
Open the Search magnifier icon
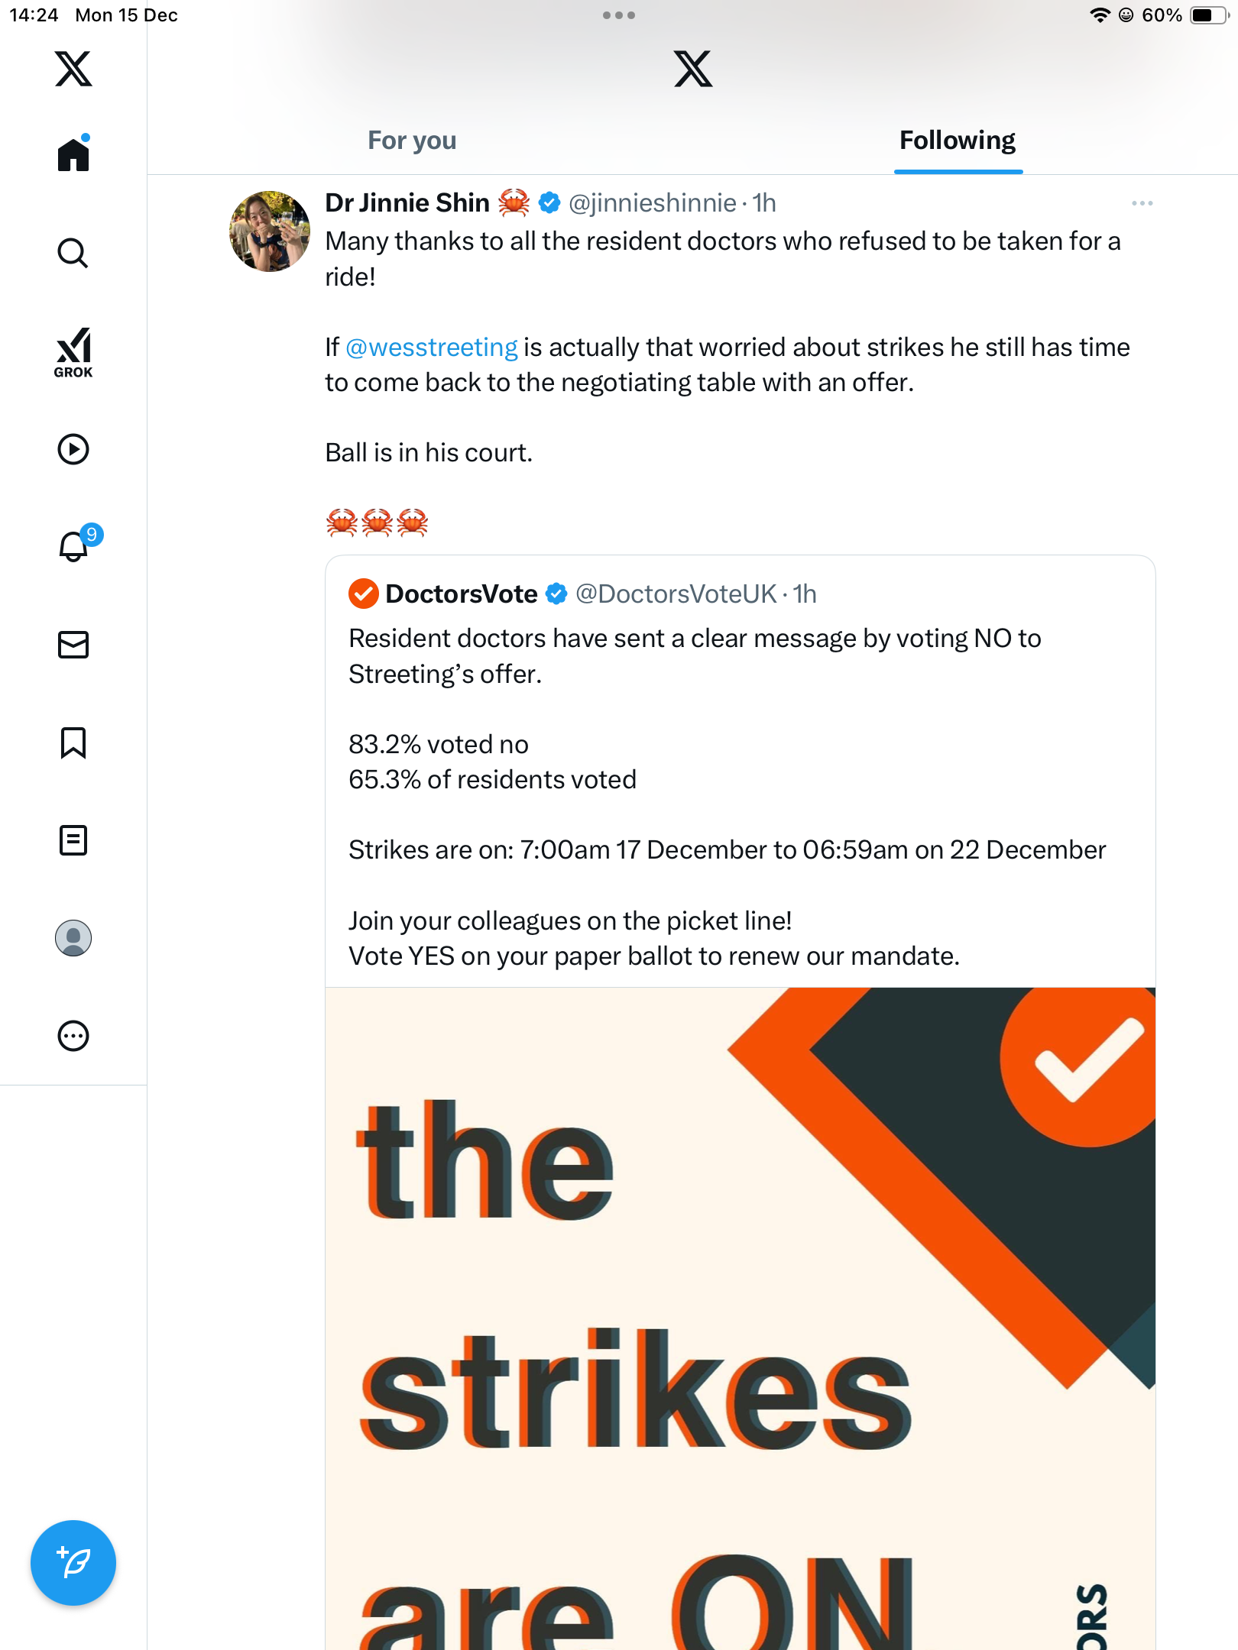73,253
